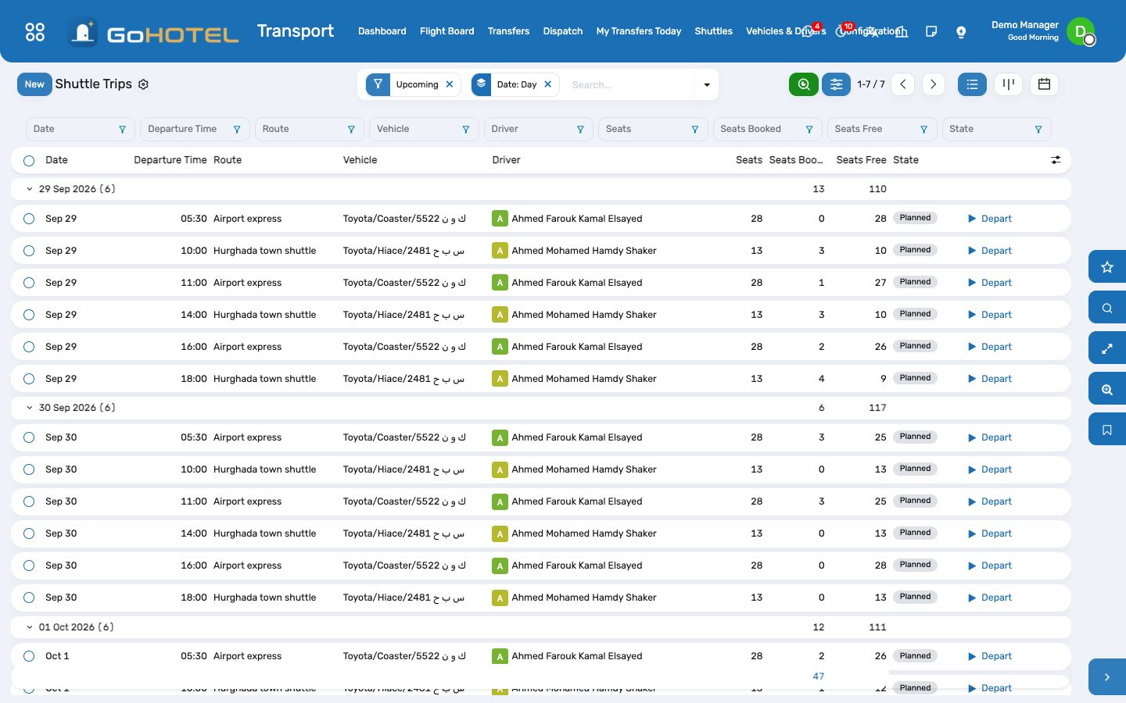Image resolution: width=1126 pixels, height=703 pixels.
Task: Open the Dispatch menu
Action: (x=563, y=31)
